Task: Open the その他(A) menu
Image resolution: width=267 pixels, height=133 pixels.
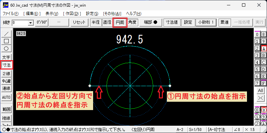Action: point(112,14)
